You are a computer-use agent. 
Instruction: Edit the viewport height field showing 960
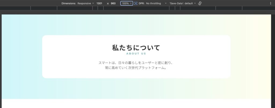pyautogui.click(x=113, y=3)
